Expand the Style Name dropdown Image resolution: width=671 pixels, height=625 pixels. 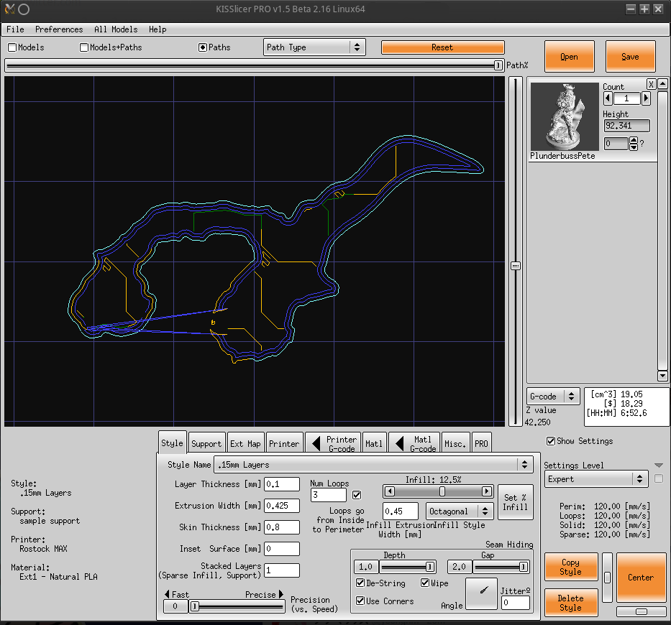[x=373, y=465]
